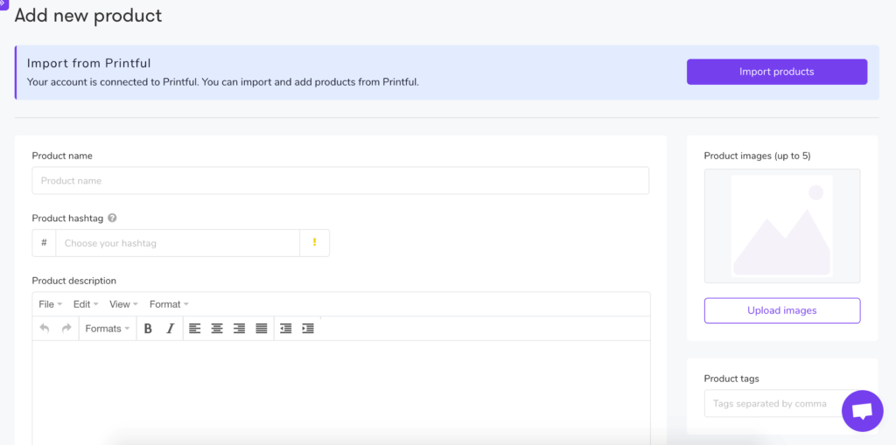
Task: Open the Edit menu in the editor
Action: [85, 304]
